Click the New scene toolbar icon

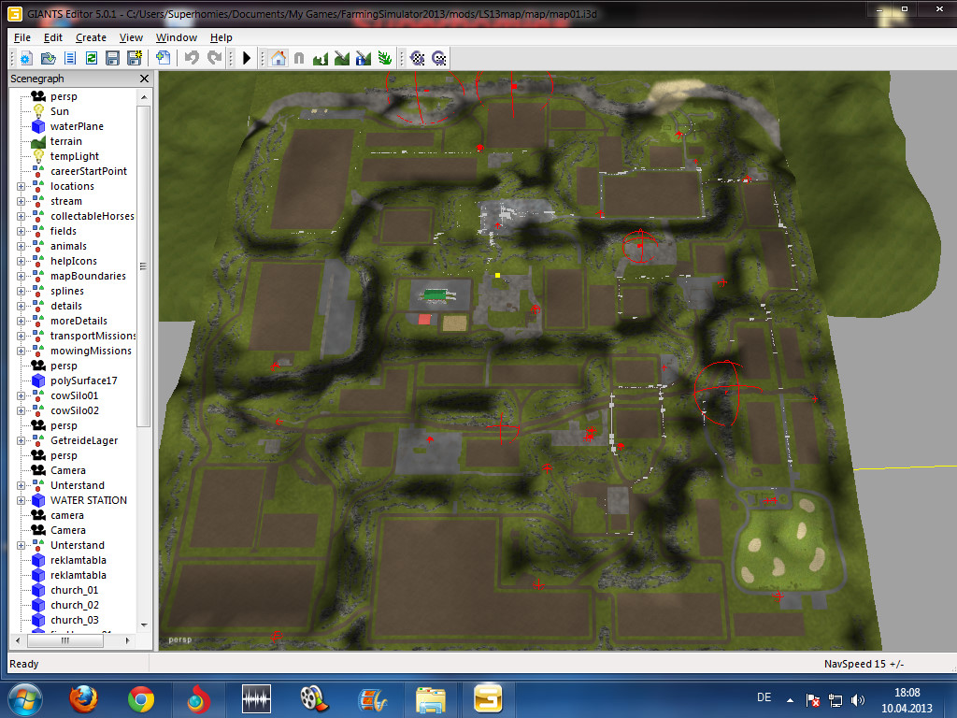[25, 59]
